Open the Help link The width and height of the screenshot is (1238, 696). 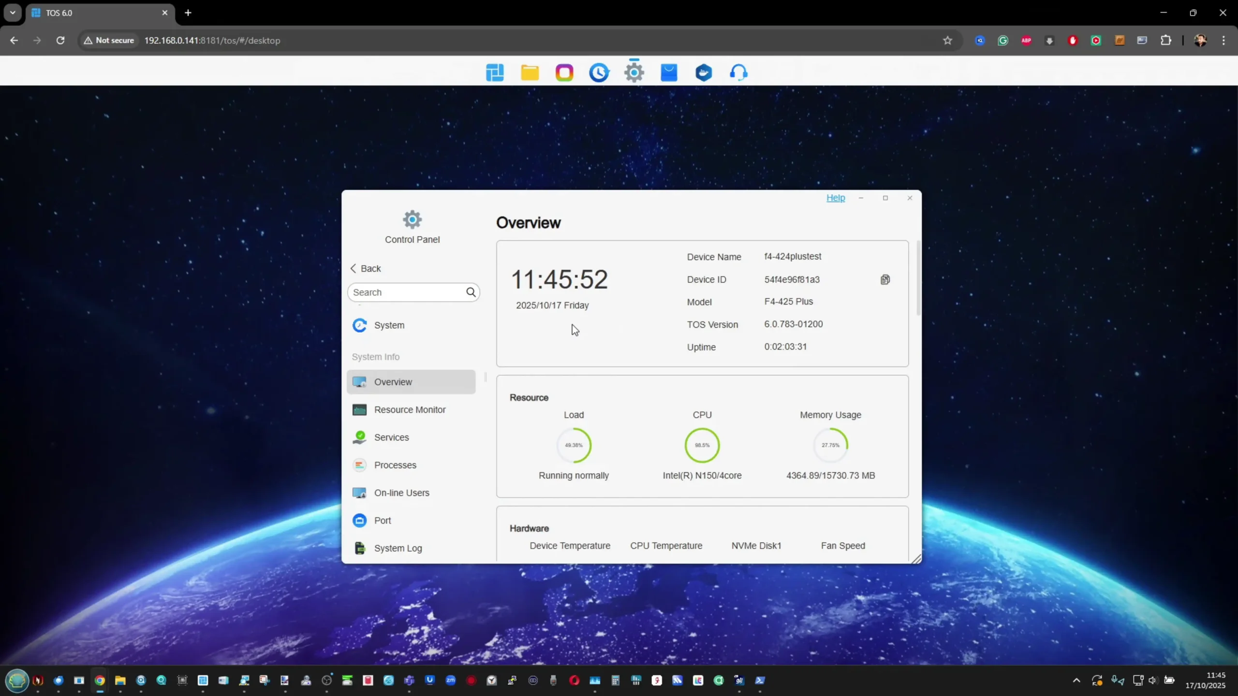coord(835,198)
